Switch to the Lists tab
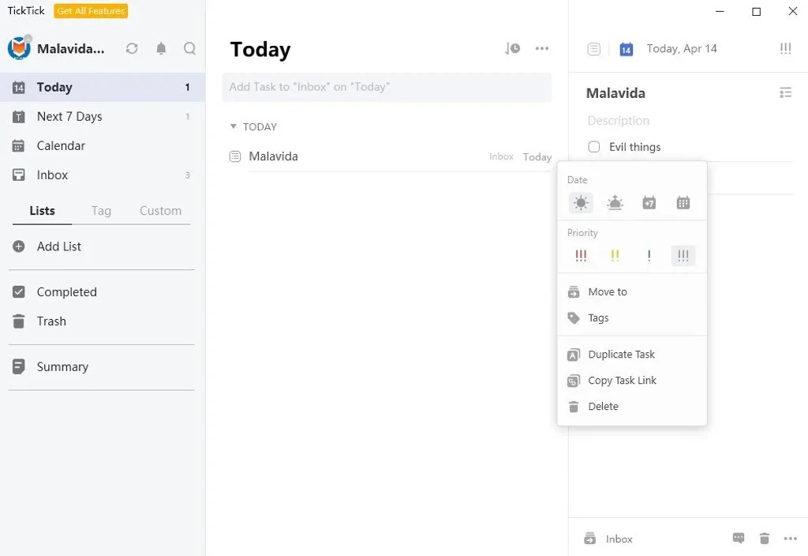Screen dimensions: 808x556 (x=43, y=210)
